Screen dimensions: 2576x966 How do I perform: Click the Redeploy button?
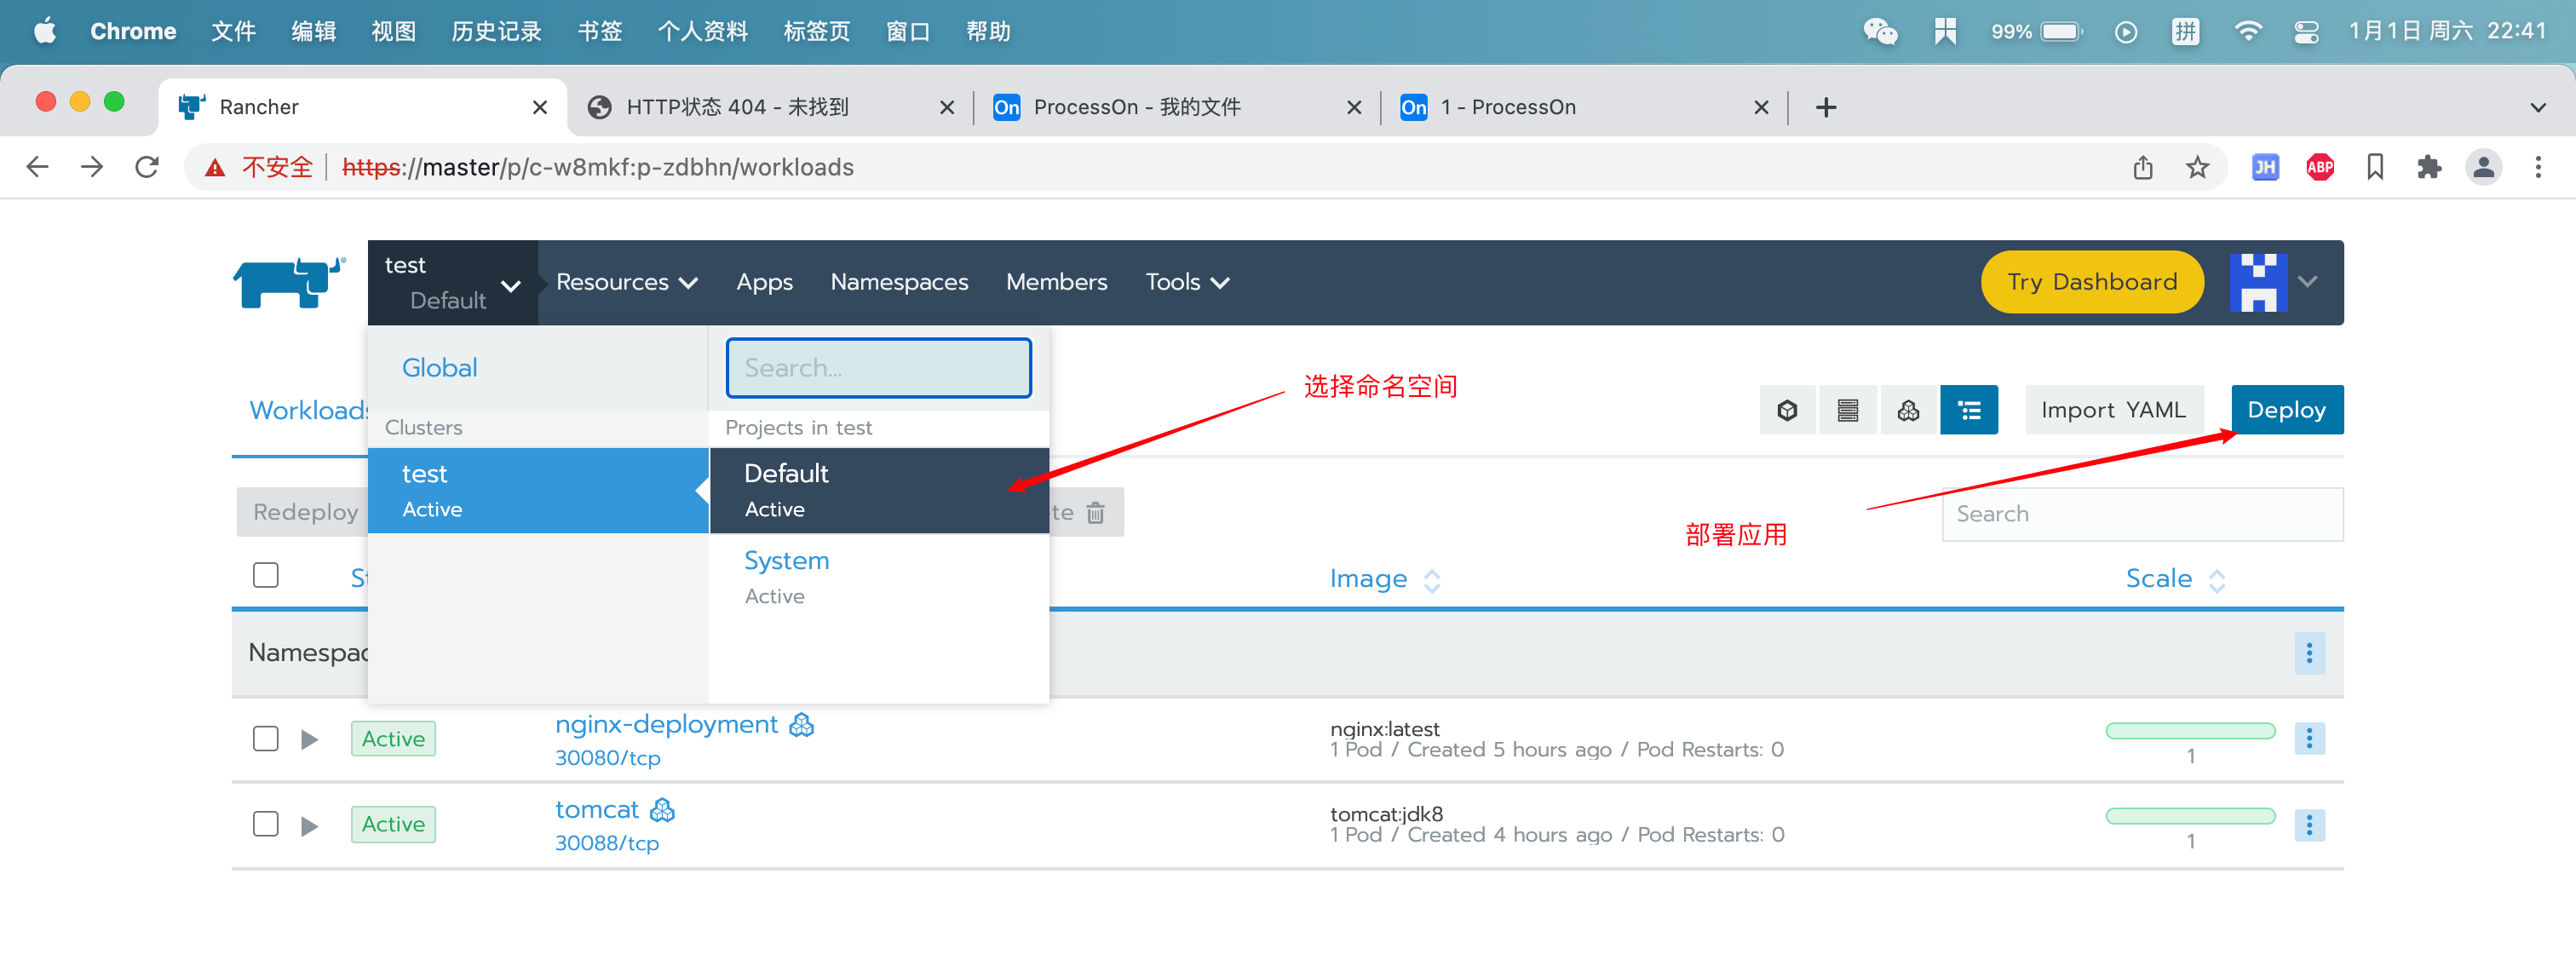pos(305,513)
